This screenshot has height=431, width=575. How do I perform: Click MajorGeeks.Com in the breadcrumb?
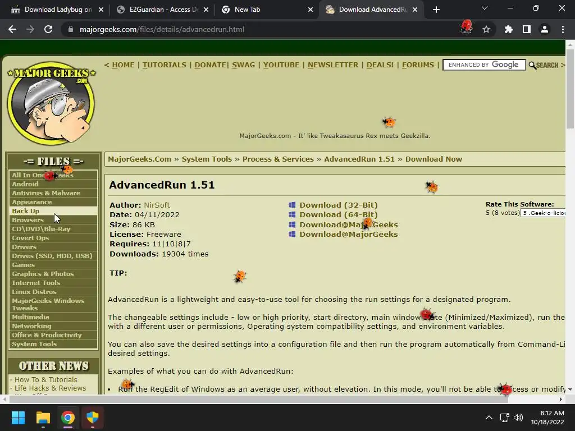click(x=139, y=159)
